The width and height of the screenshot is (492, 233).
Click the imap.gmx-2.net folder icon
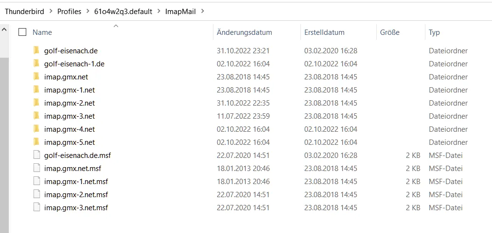pos(36,103)
